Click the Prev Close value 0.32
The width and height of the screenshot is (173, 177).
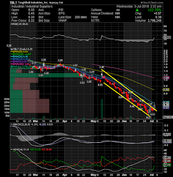[x=31, y=21]
